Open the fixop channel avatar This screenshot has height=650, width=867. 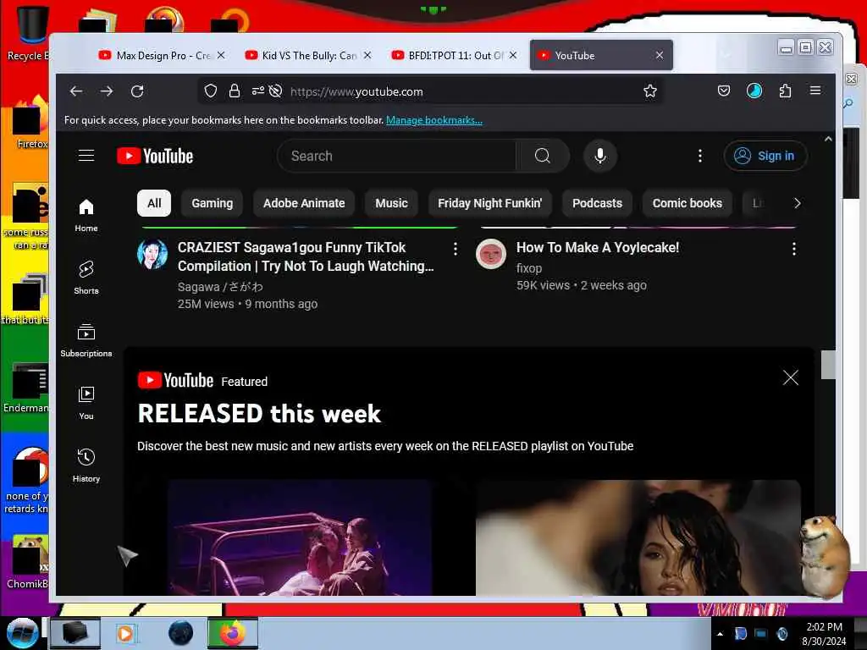click(491, 254)
